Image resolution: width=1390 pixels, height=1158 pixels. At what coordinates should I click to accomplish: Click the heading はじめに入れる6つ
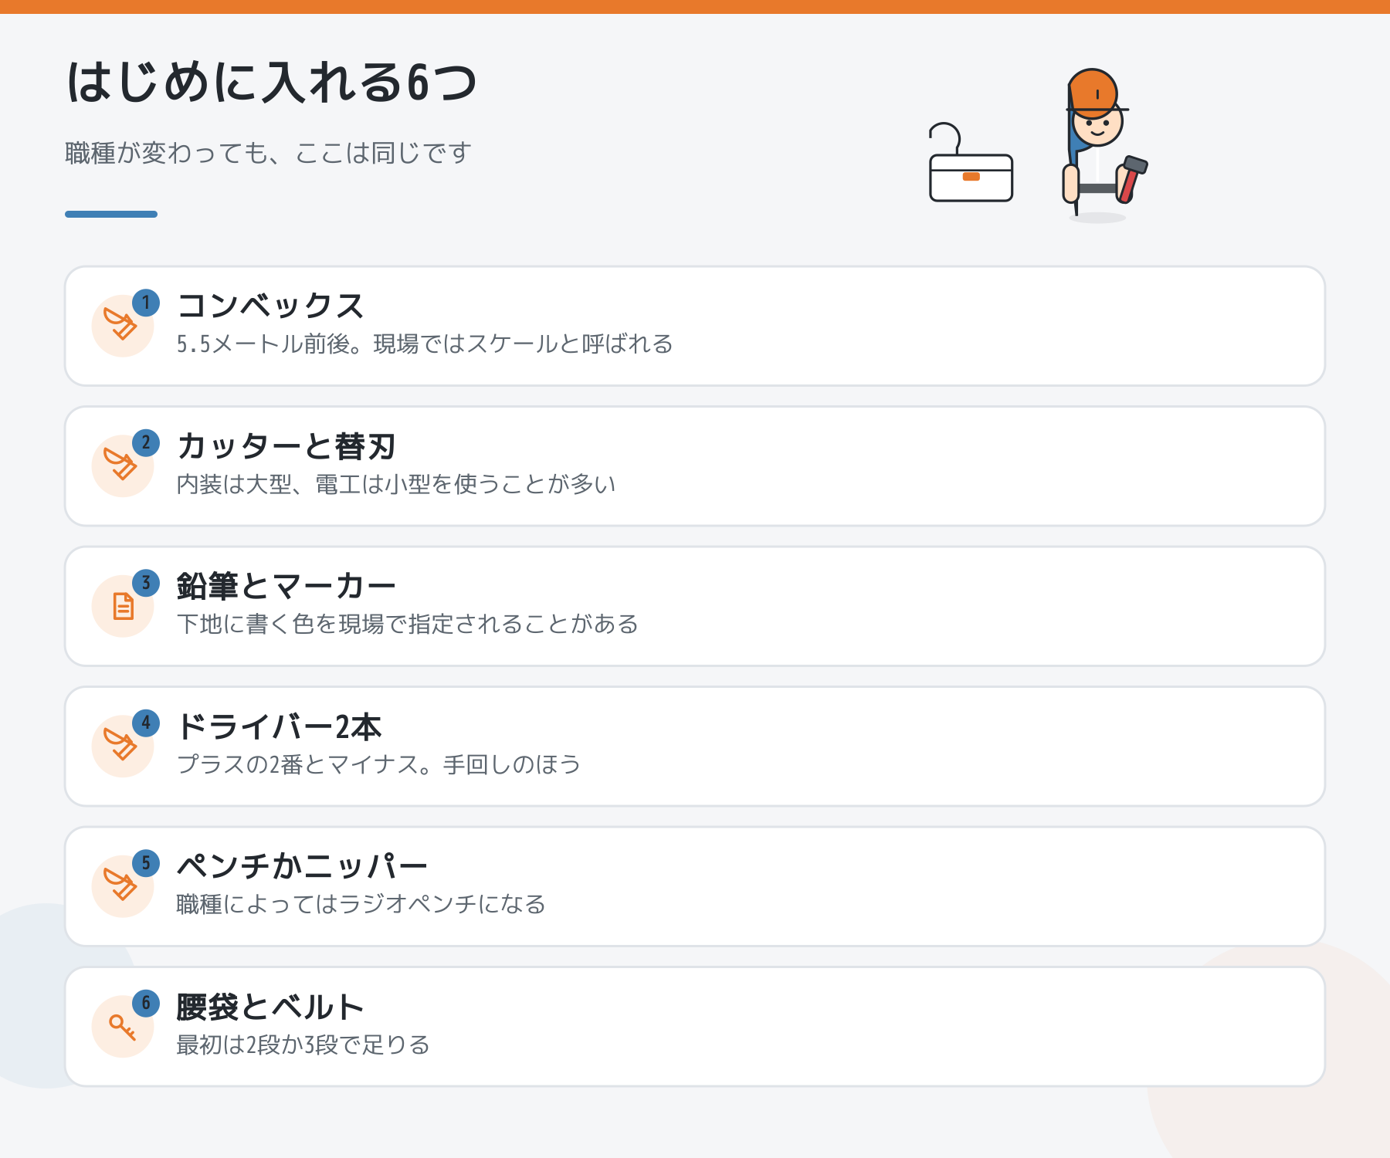272,82
